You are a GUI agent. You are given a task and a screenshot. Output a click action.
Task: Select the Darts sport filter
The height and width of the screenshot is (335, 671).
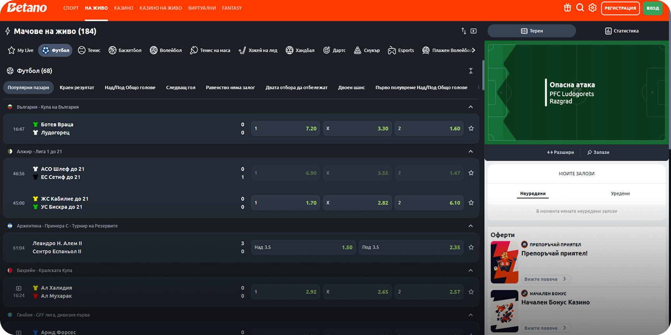334,50
